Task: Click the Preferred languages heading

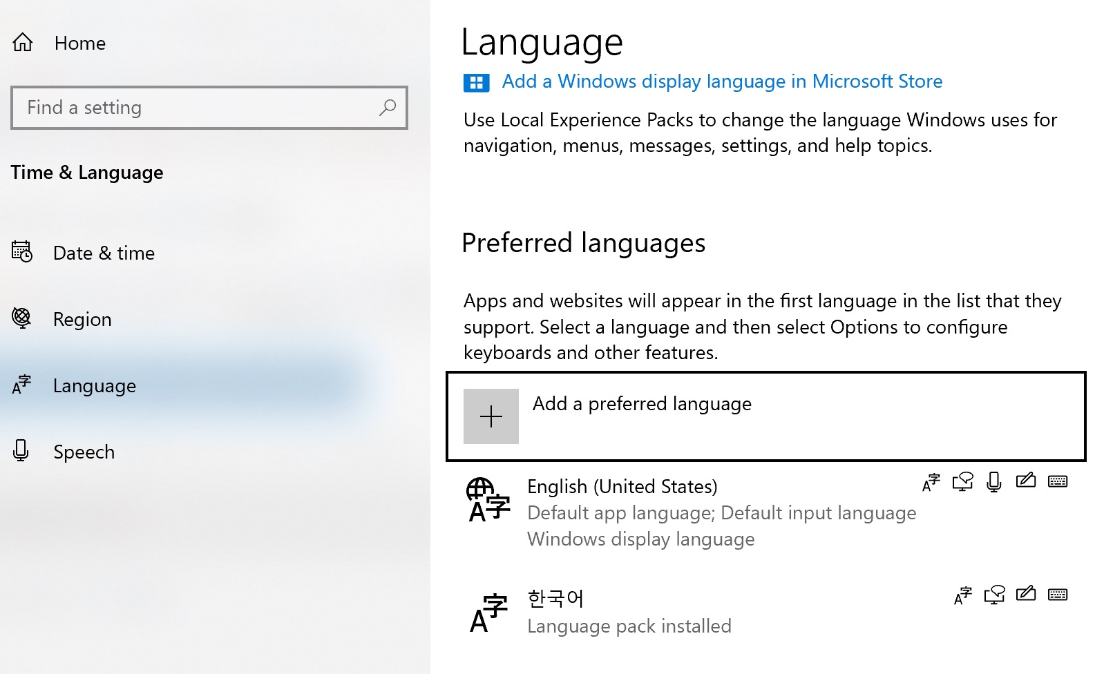Action: pos(584,243)
